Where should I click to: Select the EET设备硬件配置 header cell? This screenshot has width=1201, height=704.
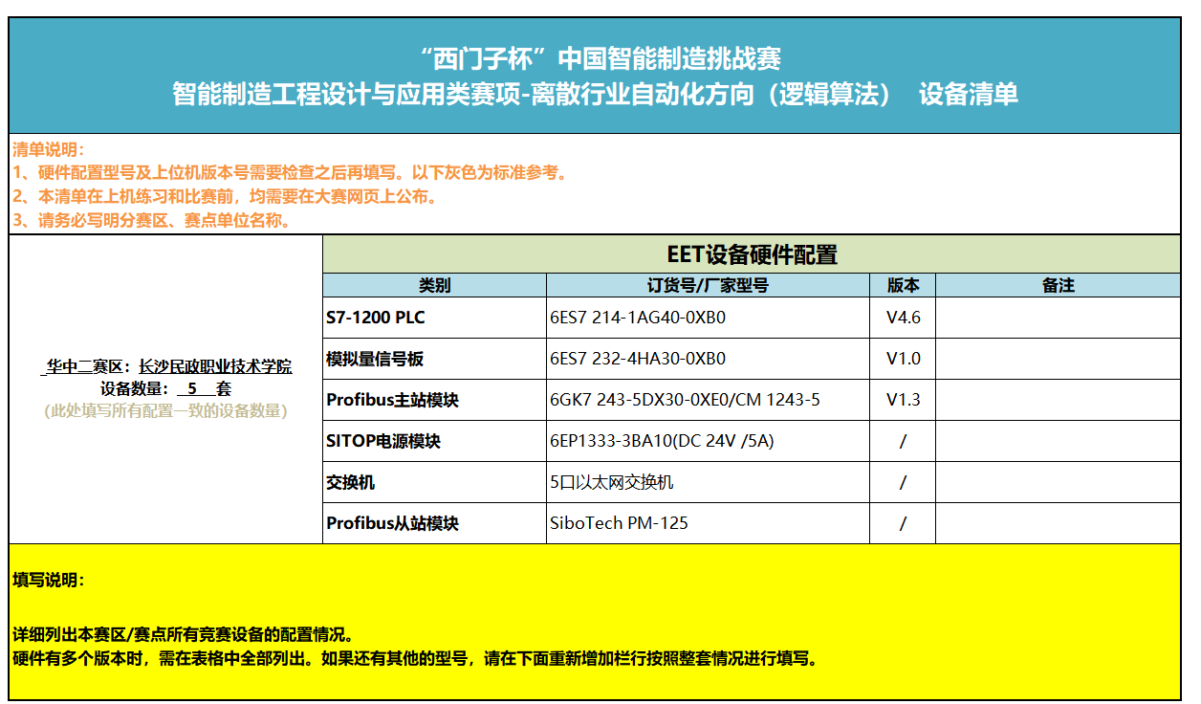tap(752, 254)
